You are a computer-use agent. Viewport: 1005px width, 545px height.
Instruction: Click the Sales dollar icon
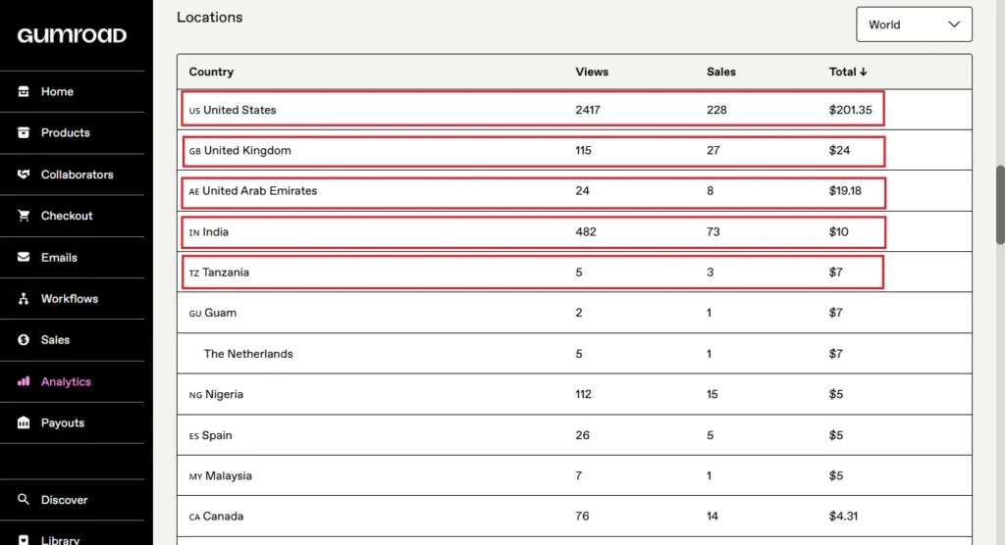coord(24,340)
